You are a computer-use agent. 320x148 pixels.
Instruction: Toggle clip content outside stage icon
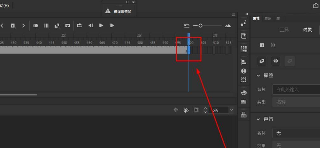tap(196, 110)
